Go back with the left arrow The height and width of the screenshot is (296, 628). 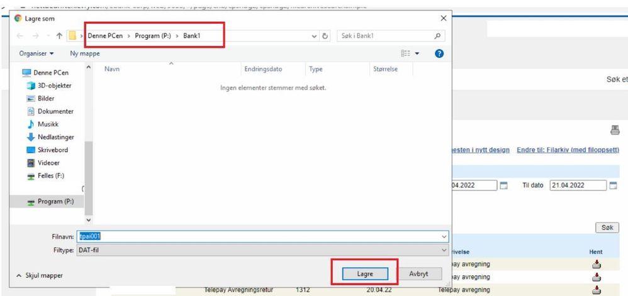click(20, 36)
